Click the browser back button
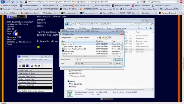The width and height of the screenshot is (184, 104). click(3, 2)
